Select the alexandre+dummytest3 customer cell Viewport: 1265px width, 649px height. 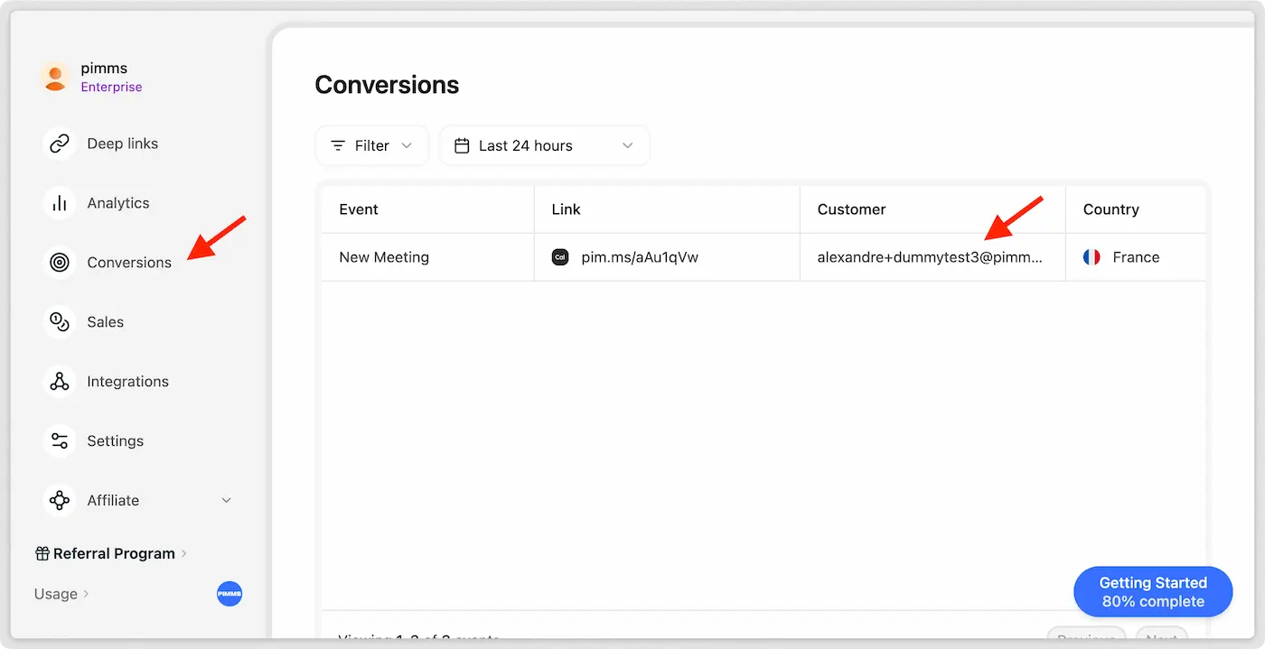[930, 257]
